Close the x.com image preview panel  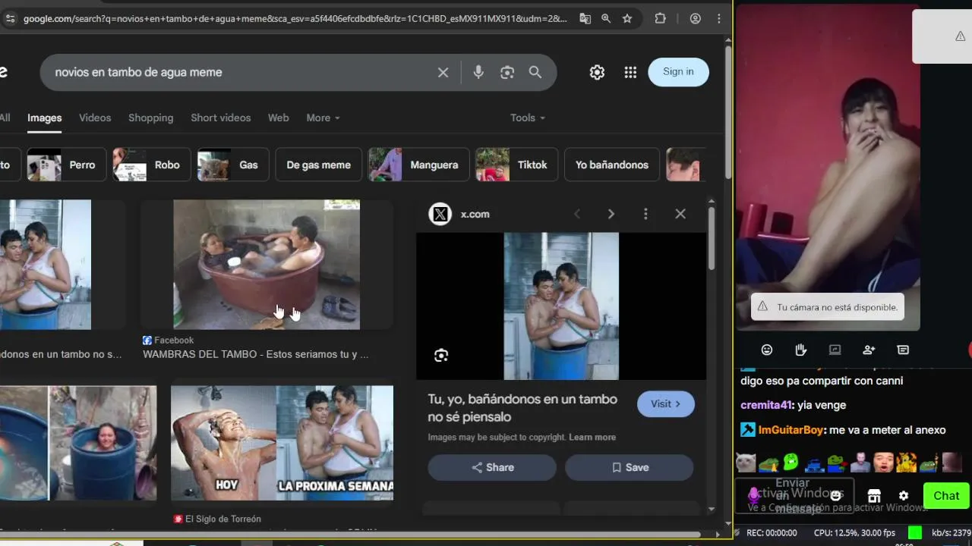(x=680, y=214)
